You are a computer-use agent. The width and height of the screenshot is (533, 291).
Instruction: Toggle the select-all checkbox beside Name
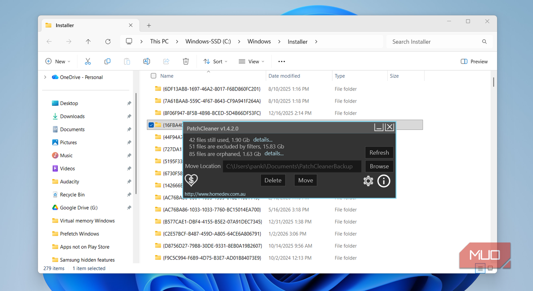point(154,76)
